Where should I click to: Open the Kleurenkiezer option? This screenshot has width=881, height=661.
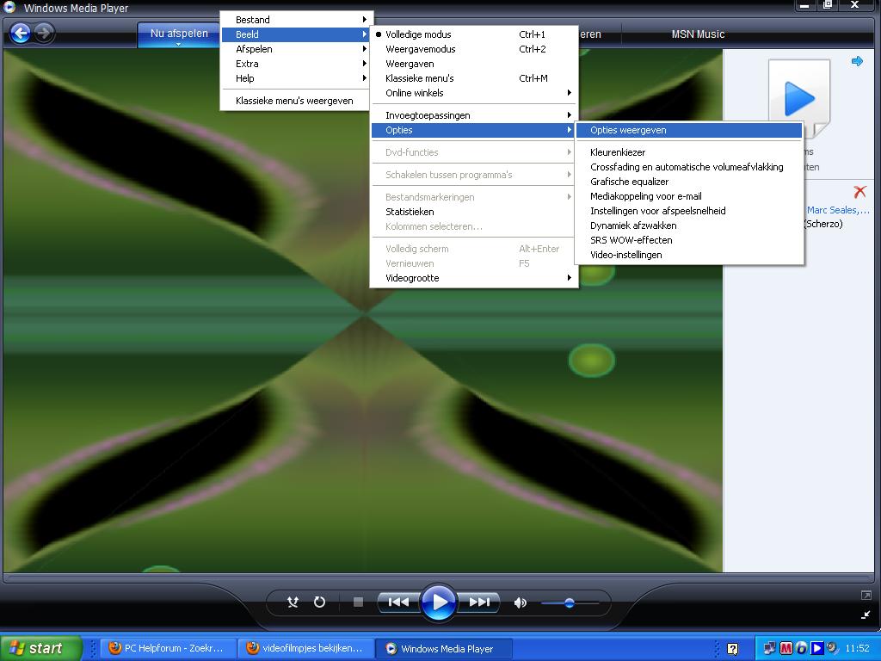[689, 152]
